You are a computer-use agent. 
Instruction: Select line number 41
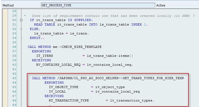pyautogui.click(x=14, y=69)
